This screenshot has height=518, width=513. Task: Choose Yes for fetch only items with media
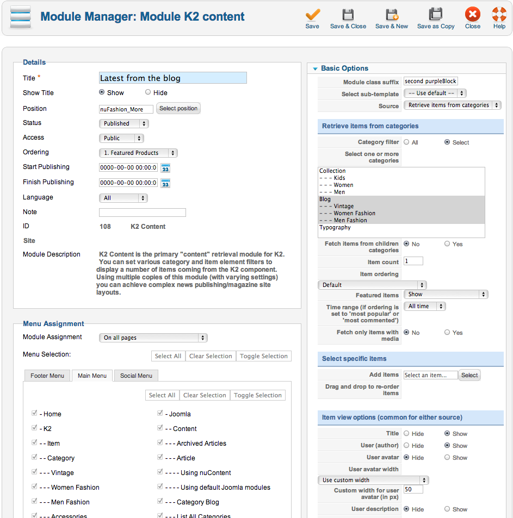[x=447, y=332]
